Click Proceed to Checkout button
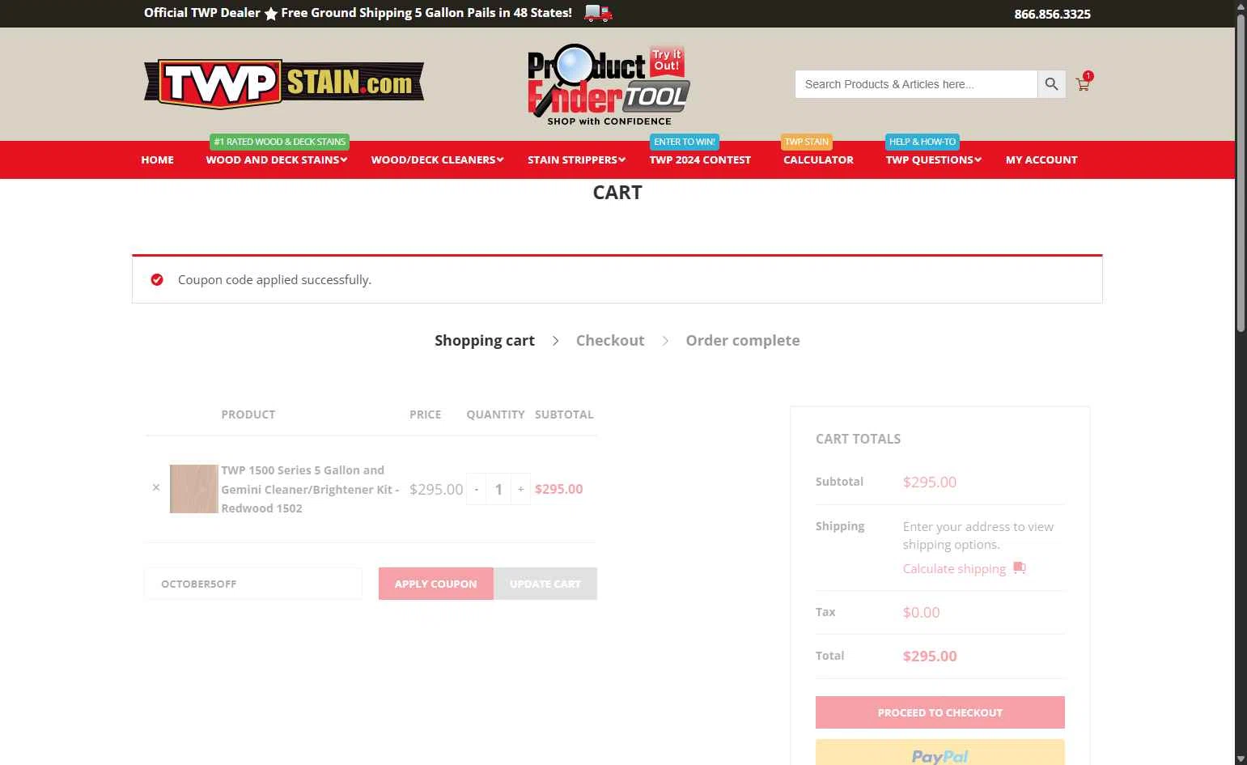This screenshot has height=765, width=1247. tap(940, 712)
